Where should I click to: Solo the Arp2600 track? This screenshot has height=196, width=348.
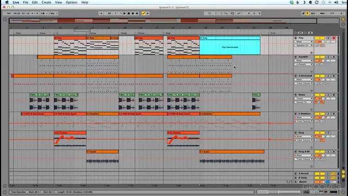pyautogui.click(x=328, y=57)
